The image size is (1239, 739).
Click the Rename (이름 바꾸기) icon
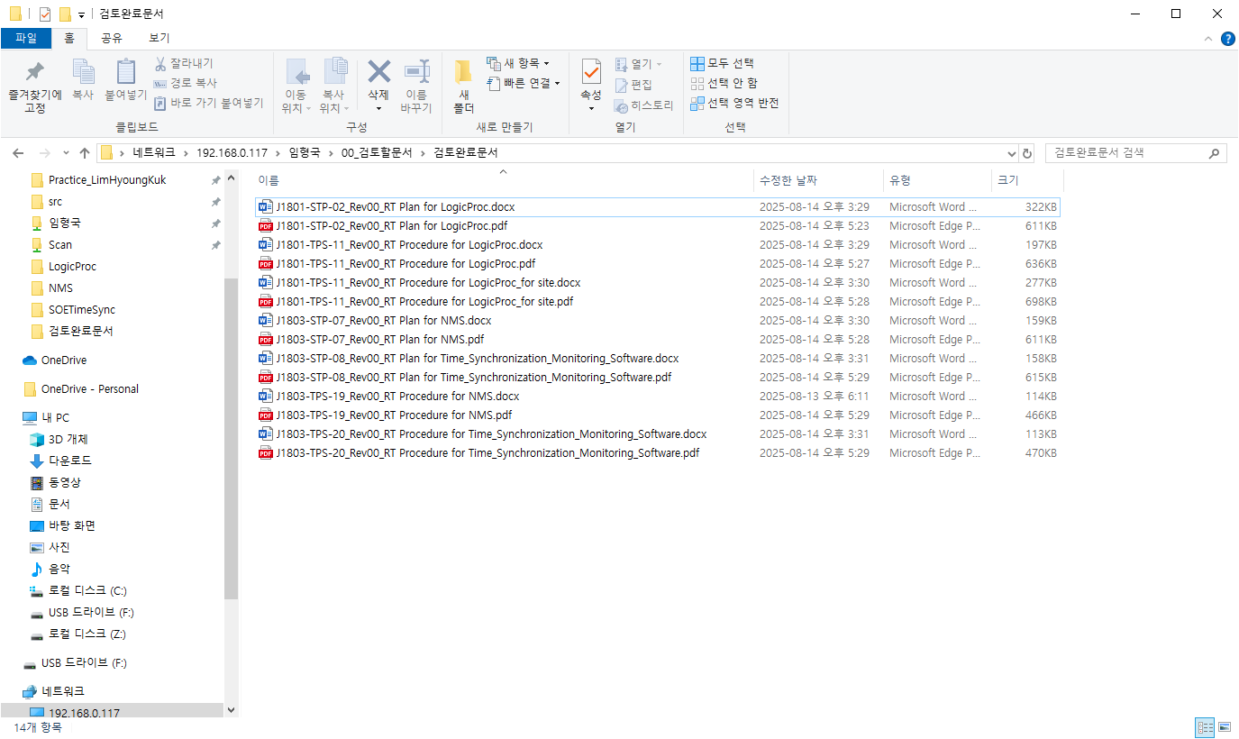[x=416, y=71]
